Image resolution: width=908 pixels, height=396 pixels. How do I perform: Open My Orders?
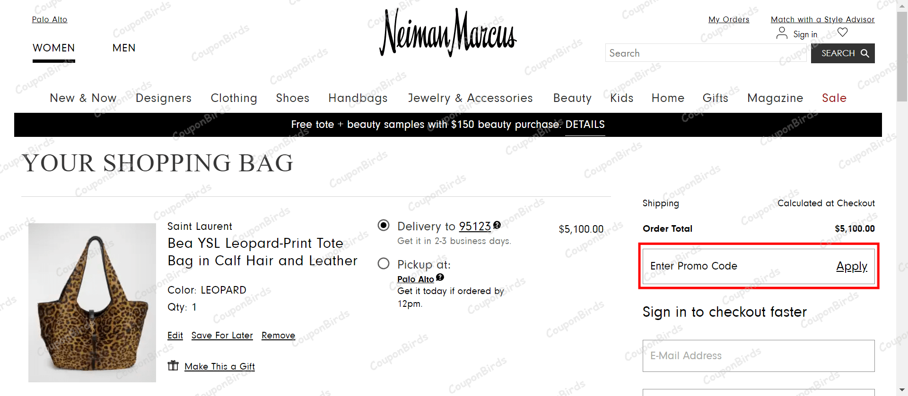pos(728,19)
